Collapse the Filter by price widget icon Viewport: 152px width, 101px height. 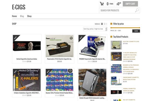111,24
